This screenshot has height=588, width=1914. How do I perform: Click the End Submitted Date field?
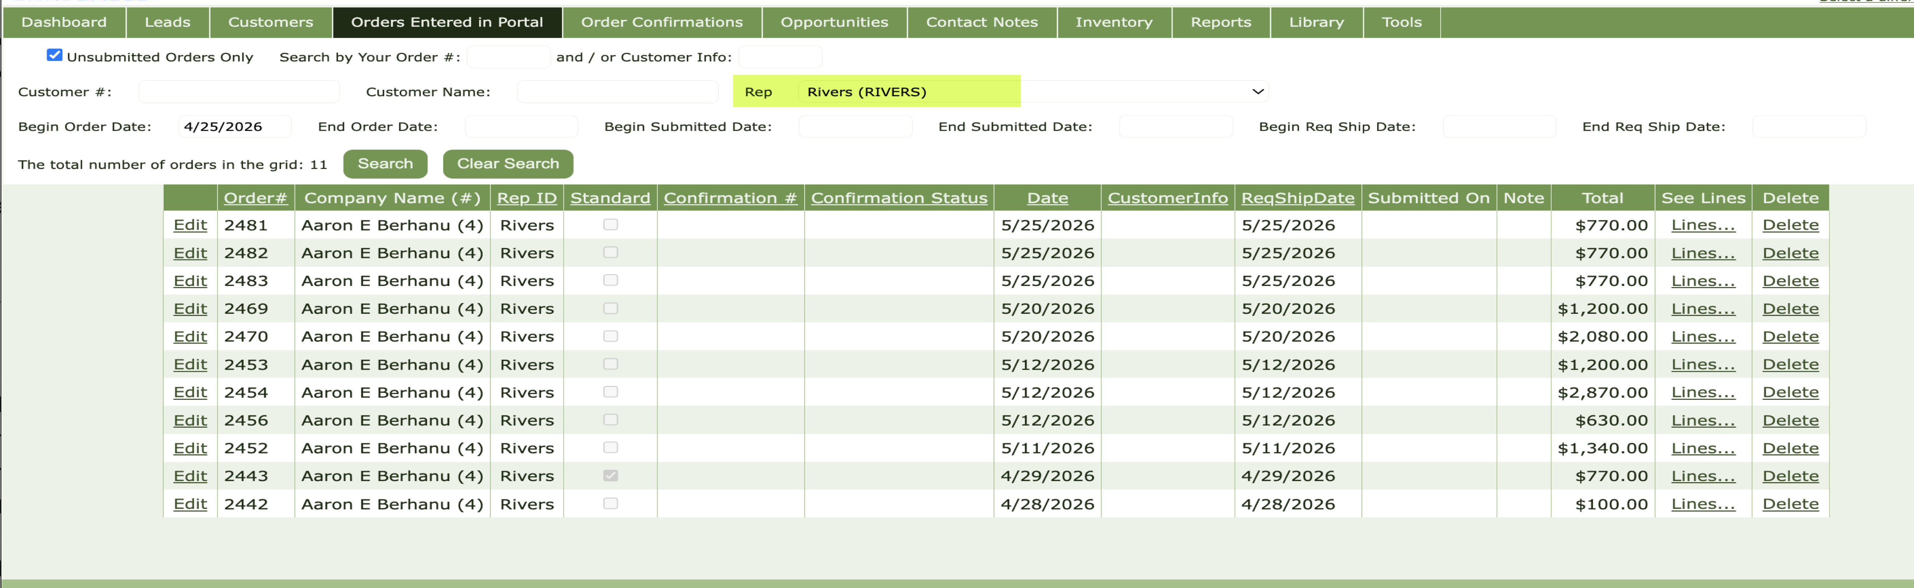point(1175,127)
